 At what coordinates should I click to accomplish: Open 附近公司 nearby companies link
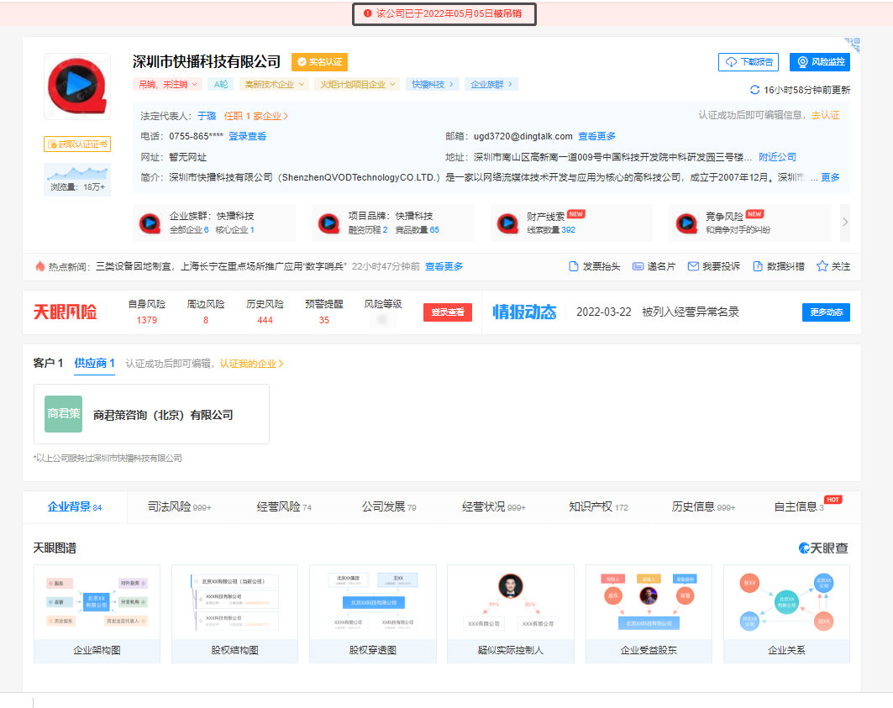(777, 157)
